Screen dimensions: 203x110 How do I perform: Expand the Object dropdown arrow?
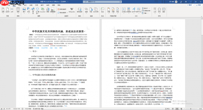pos(148,13)
